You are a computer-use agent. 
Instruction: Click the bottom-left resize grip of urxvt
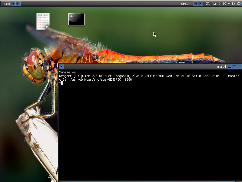click(61, 181)
